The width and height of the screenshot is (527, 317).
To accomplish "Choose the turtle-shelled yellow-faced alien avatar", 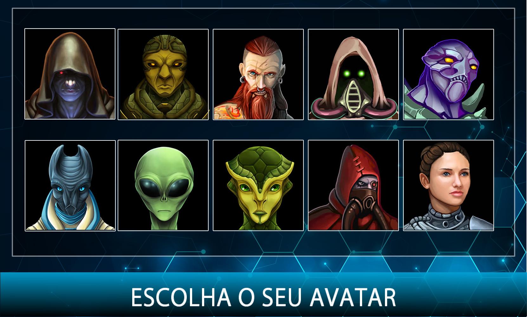I will tap(258, 185).
